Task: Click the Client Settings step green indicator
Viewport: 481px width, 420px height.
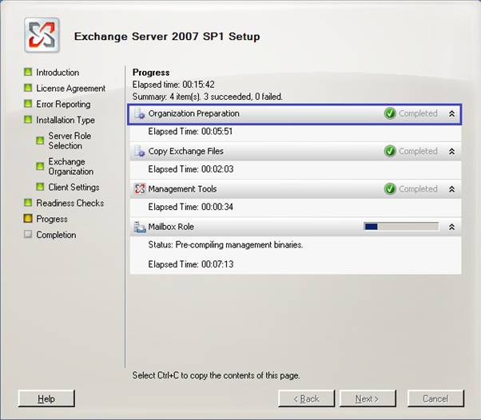Action: pyautogui.click(x=40, y=187)
